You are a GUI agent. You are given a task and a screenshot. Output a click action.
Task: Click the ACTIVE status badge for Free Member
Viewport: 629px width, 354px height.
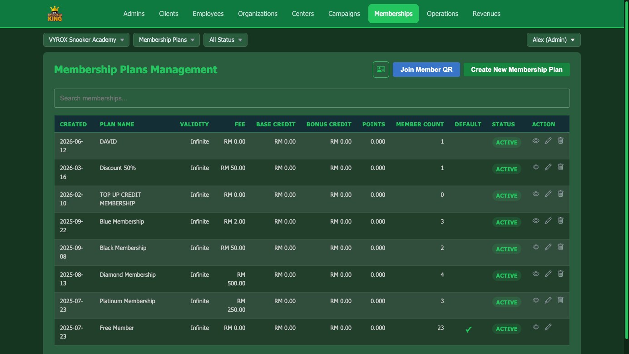pyautogui.click(x=506, y=329)
